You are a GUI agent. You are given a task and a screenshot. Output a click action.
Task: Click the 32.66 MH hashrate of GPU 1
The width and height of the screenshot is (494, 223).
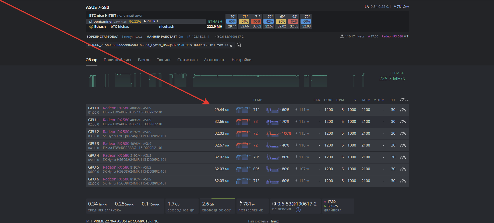coord(222,122)
